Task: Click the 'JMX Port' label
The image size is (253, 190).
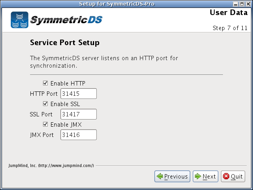Action: click(x=42, y=135)
